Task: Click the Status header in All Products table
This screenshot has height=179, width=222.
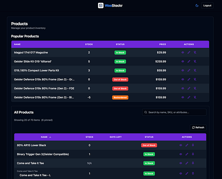Action: 149,137
